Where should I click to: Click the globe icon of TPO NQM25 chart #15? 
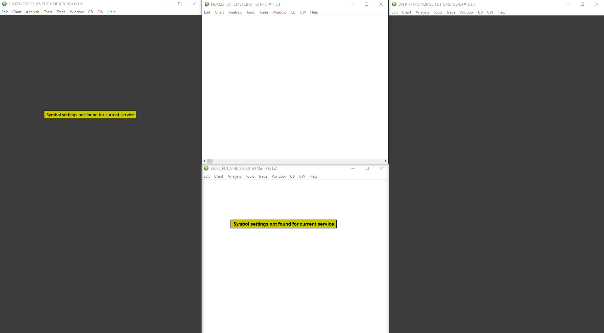pos(394,4)
